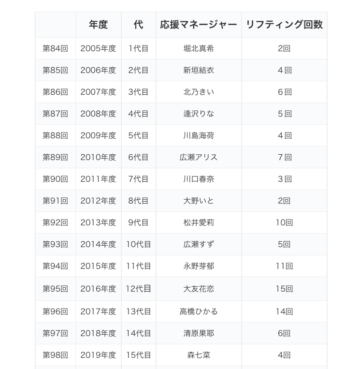Click the 森七菜 cell

198,355
